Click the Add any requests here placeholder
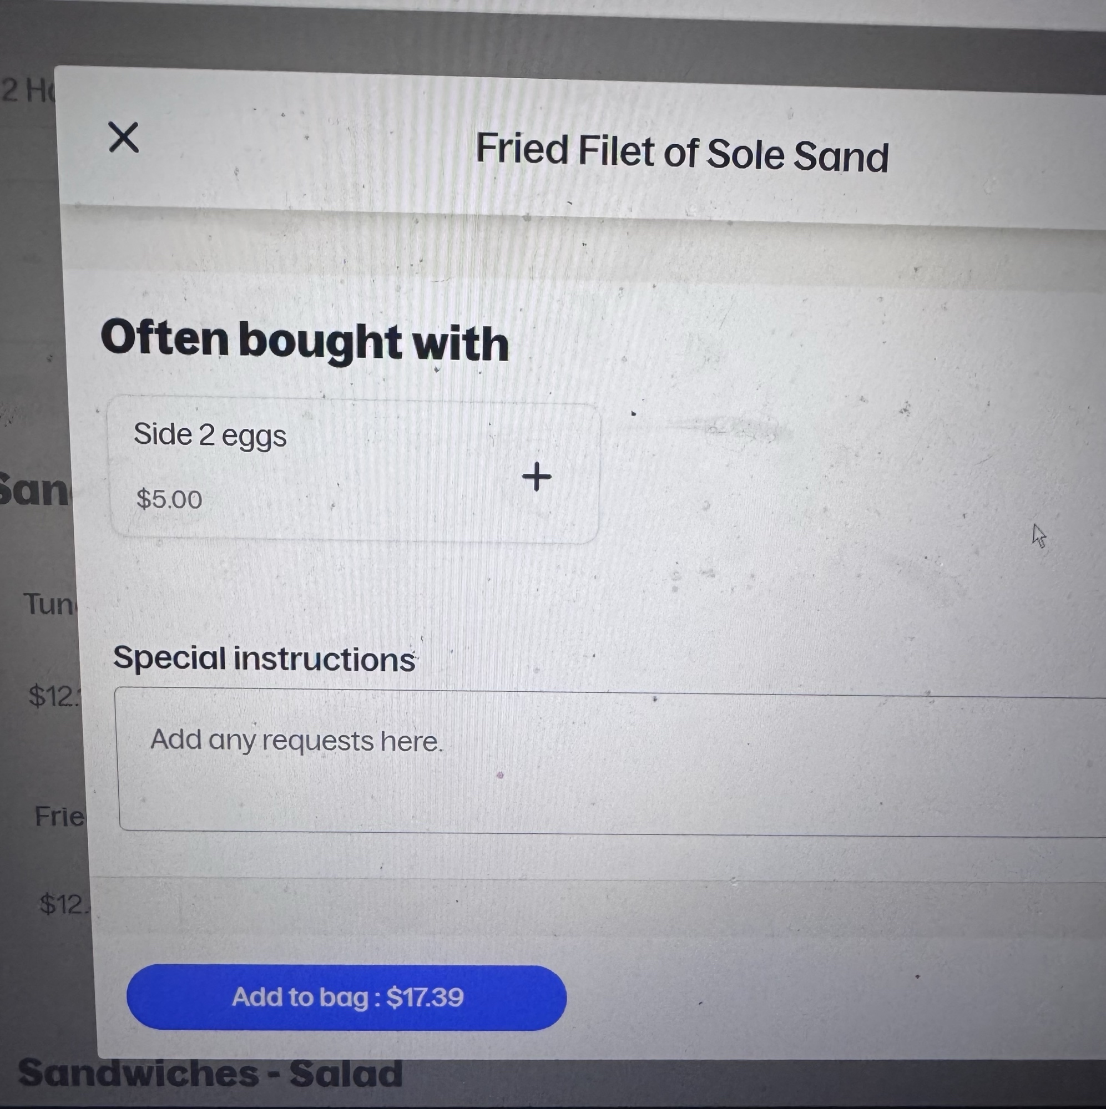 point(296,741)
